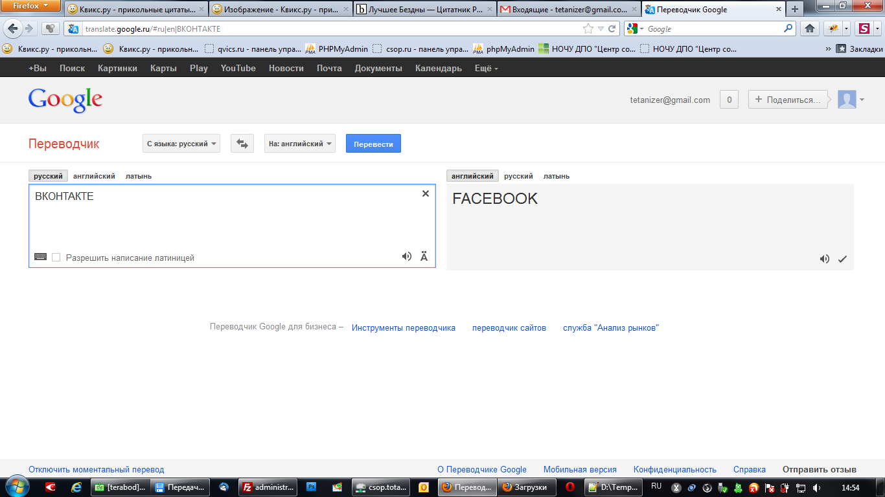885x497 pixels.
Task: Enable the Latin spelling checkbox
Action: tap(56, 258)
